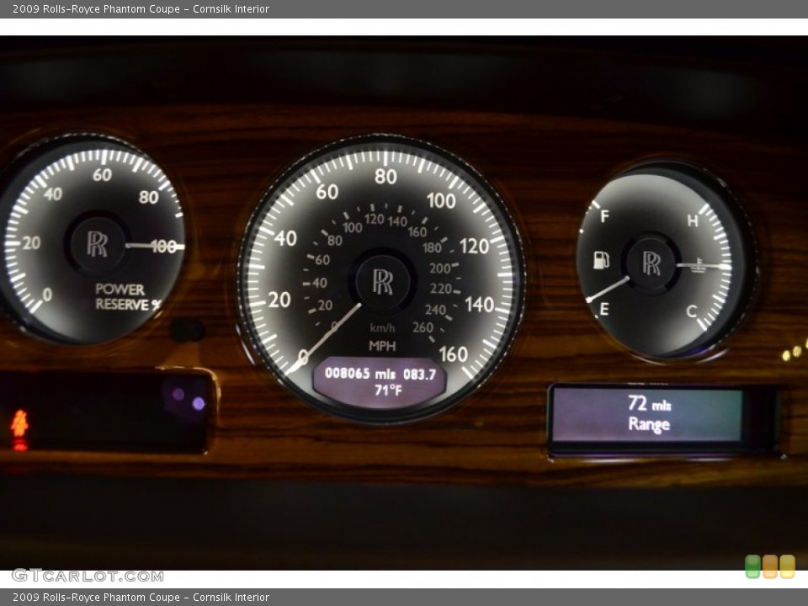Click the speedometer needle
Screen dimensions: 808x606
pyautogui.click(x=323, y=338)
